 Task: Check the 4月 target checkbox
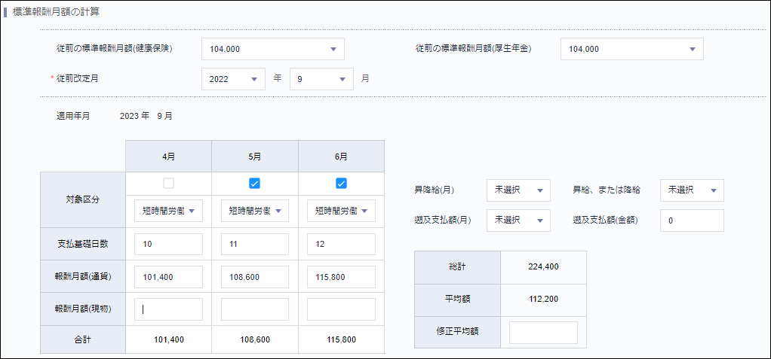168,183
